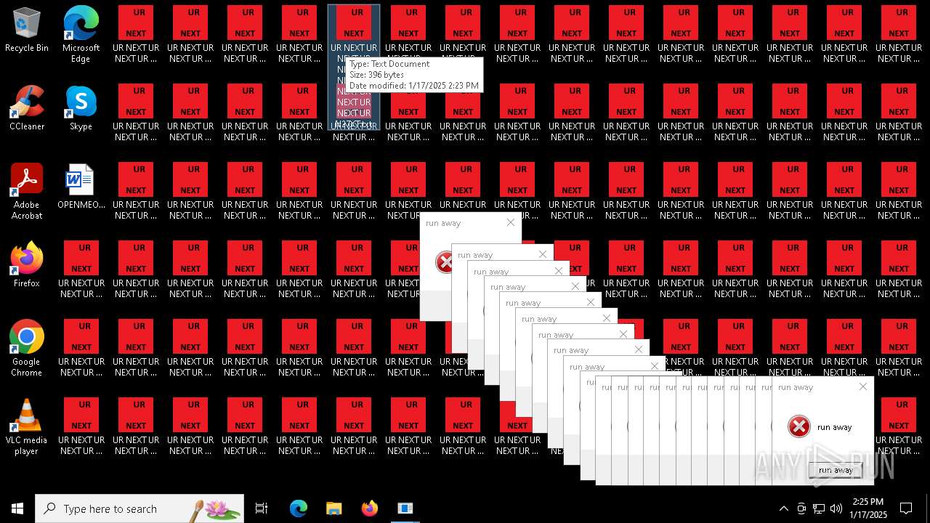930x523 pixels.
Task: Click the Type here to search box
Action: (x=139, y=508)
